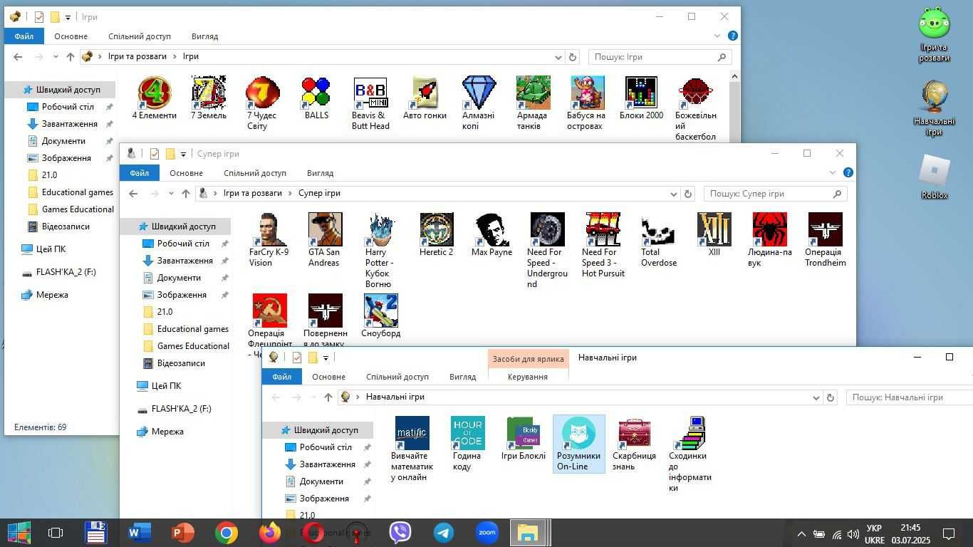Select the Total Overdose shortcut

(x=659, y=240)
